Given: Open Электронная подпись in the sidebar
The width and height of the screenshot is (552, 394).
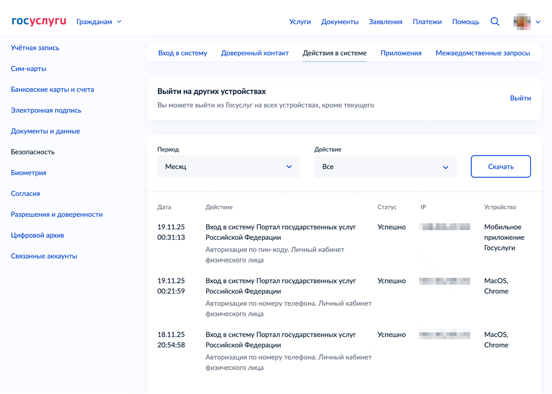Looking at the screenshot, I should (46, 110).
